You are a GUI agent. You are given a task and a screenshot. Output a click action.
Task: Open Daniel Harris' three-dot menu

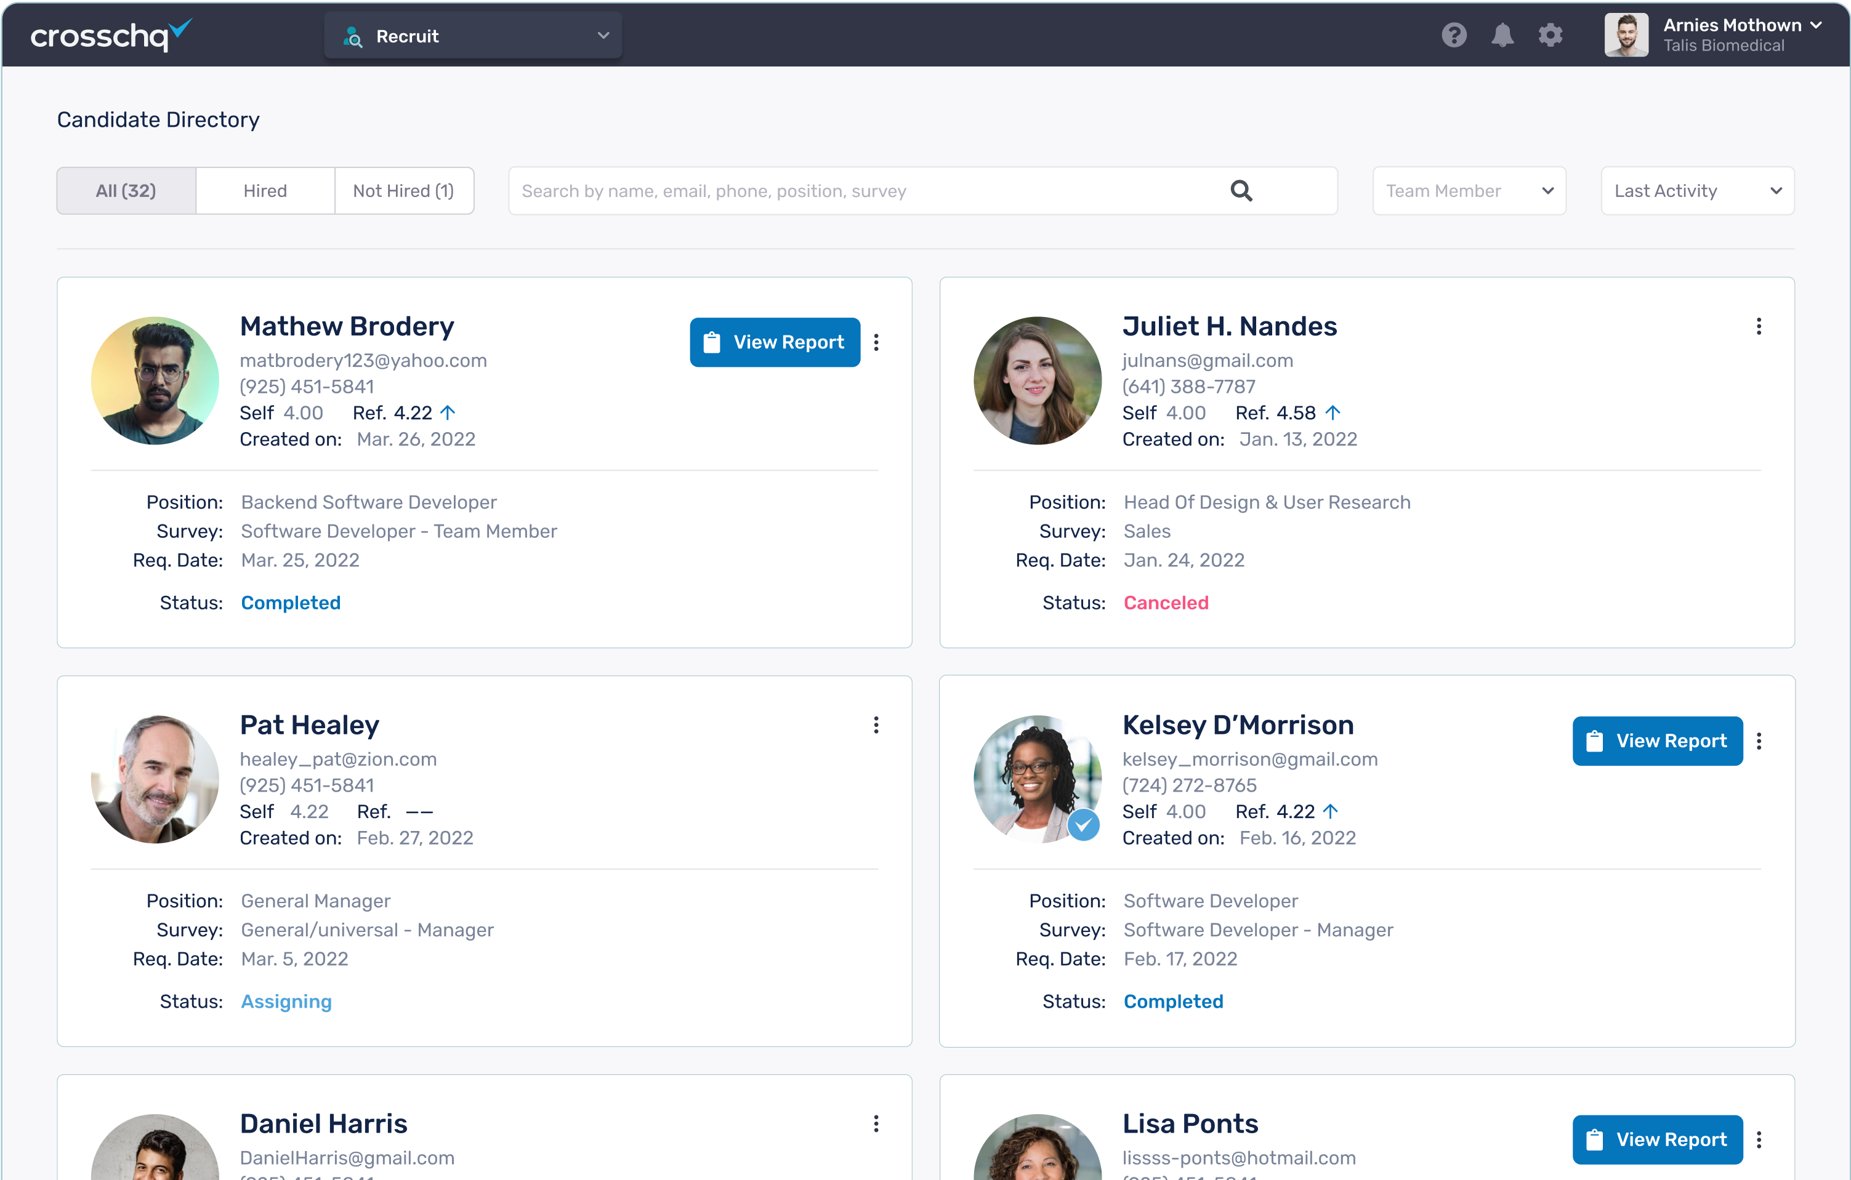click(x=876, y=1124)
